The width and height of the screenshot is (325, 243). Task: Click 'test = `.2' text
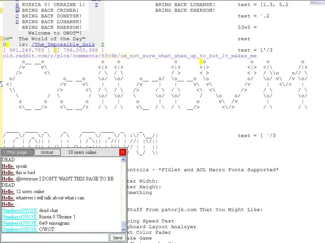point(254,16)
